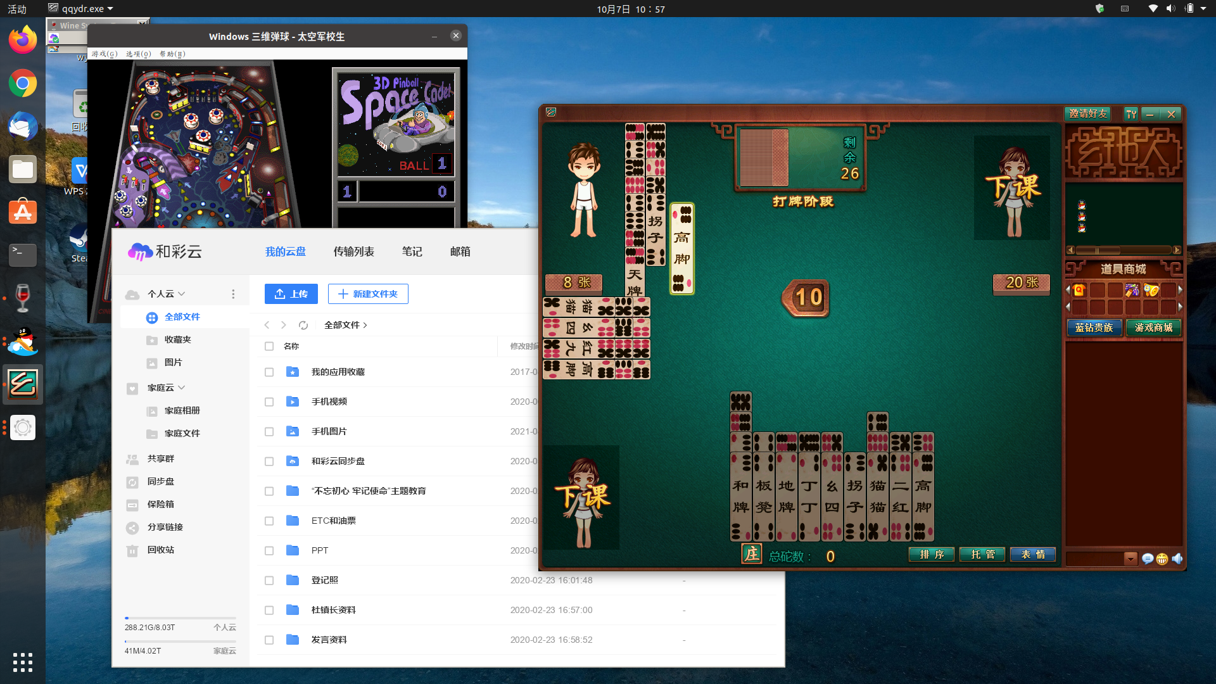The height and width of the screenshot is (684, 1216).
Task: Open 收藏夹 in the sidebar
Action: (x=178, y=339)
